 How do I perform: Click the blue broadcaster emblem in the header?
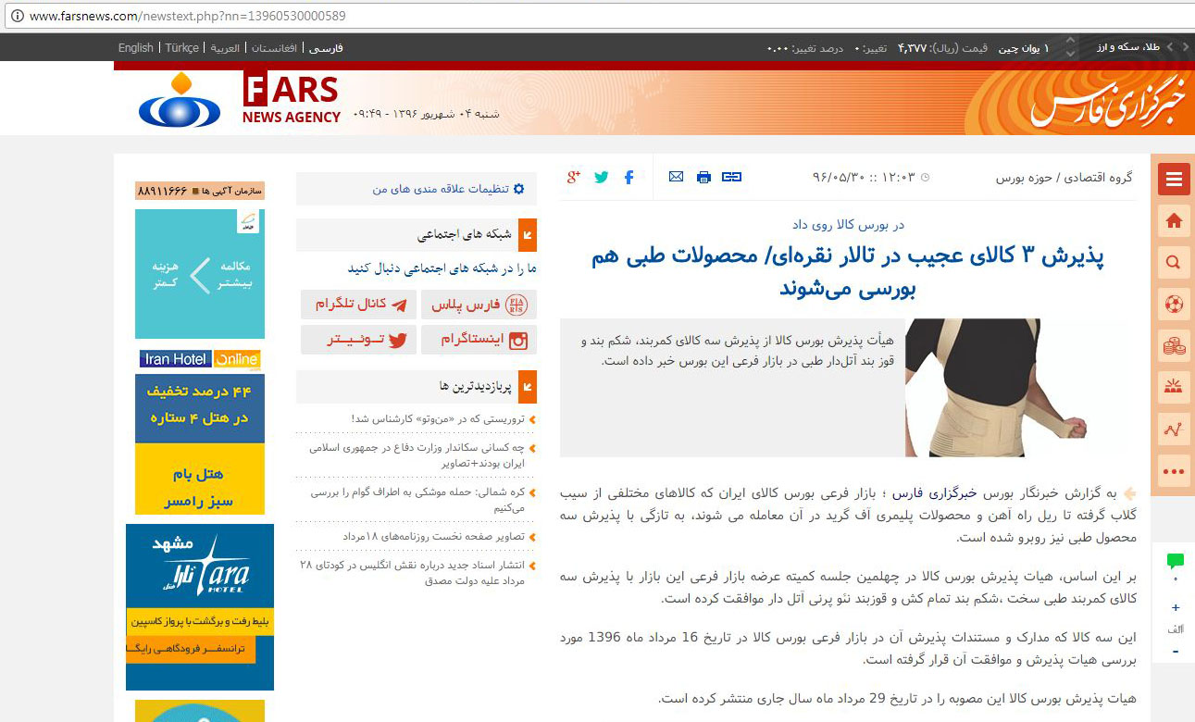(180, 100)
